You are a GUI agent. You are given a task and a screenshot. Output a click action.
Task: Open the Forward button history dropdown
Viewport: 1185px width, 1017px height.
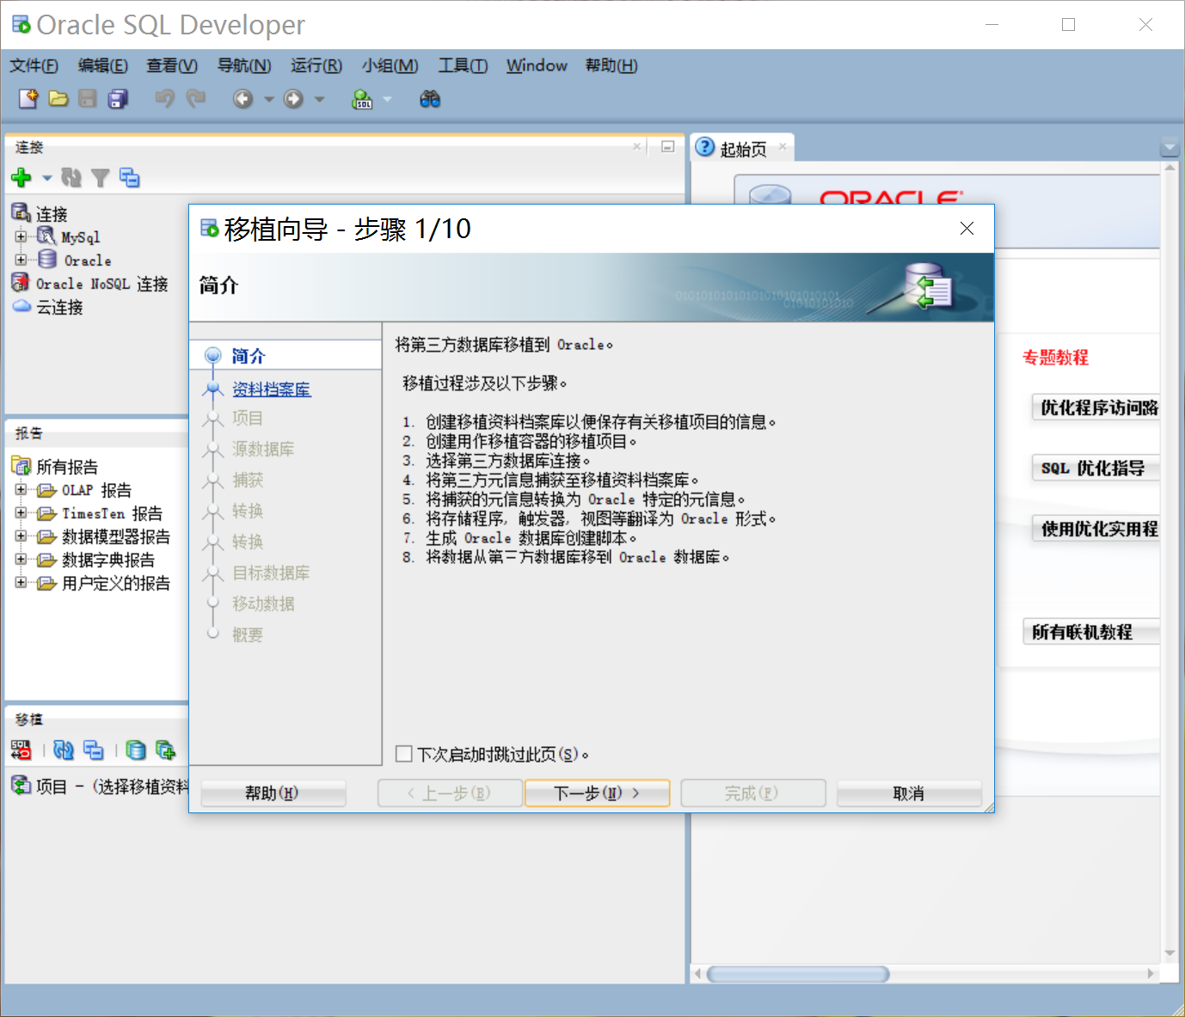point(319,100)
